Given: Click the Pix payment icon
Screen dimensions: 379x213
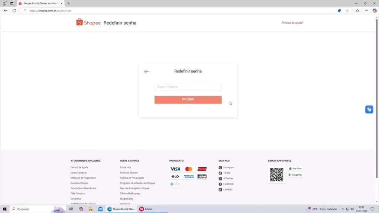Looking at the screenshot, I should 175,184.
